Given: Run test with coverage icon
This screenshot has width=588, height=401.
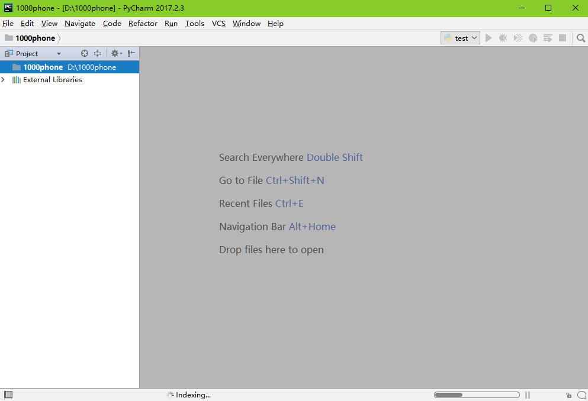Looking at the screenshot, I should [x=518, y=38].
